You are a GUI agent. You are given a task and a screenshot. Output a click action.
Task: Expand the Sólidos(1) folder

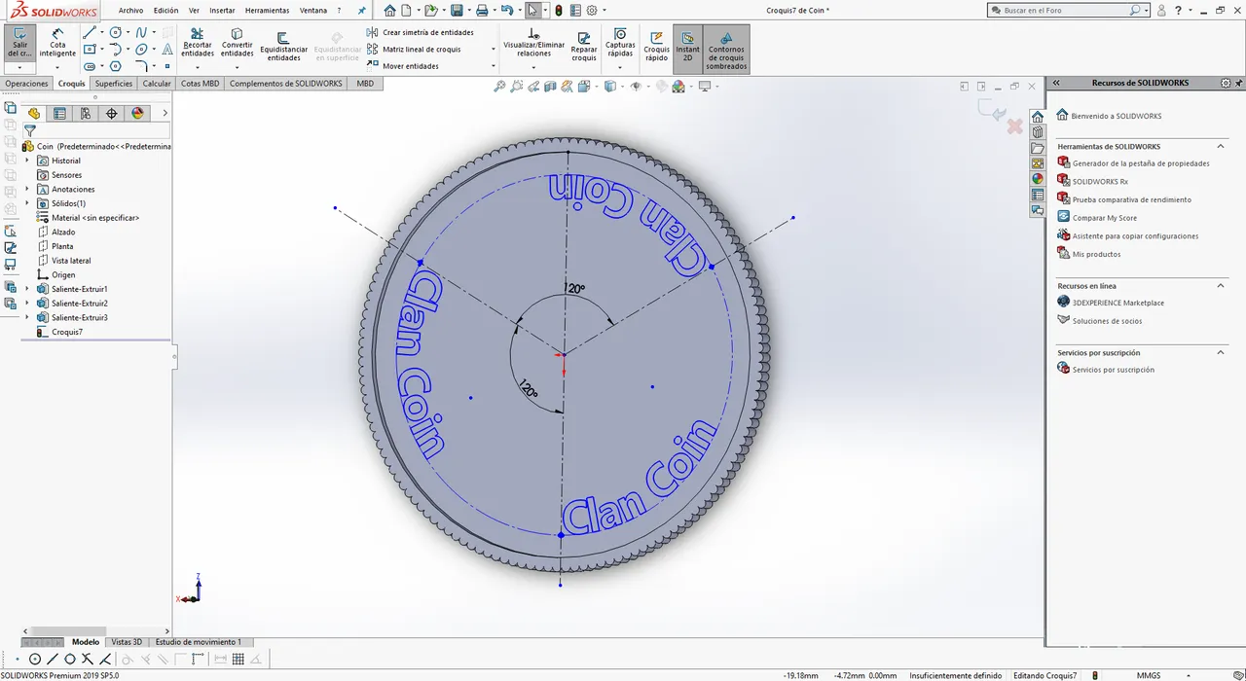(27, 203)
